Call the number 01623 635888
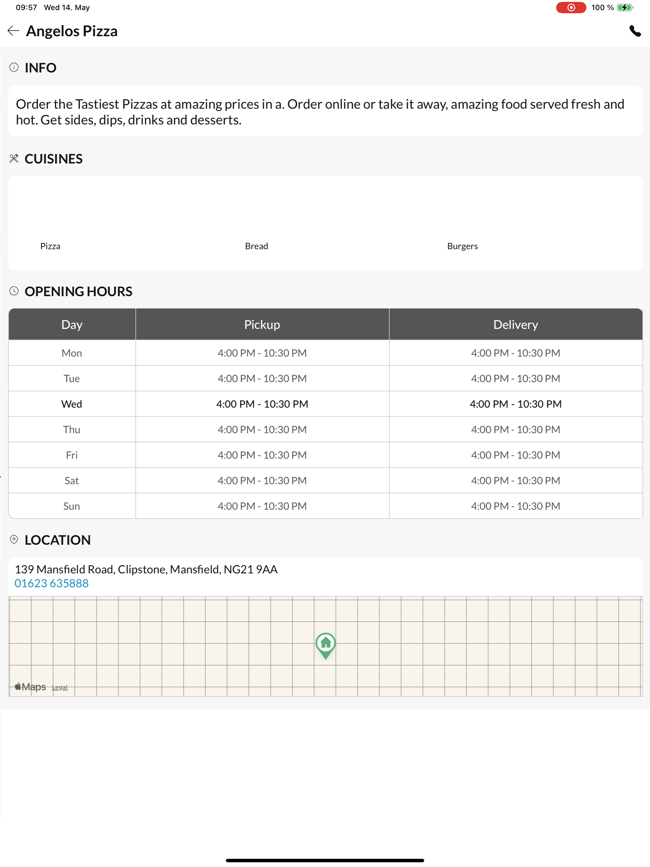Screen dimensions: 650x867 pyautogui.click(x=51, y=583)
